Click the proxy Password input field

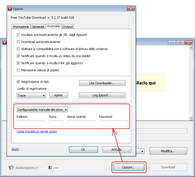(114, 123)
